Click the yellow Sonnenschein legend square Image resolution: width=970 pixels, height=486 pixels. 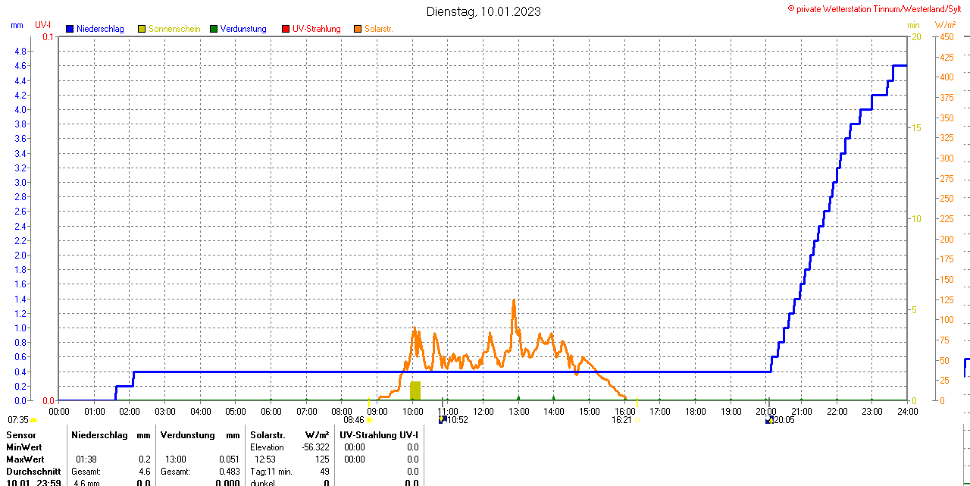142,29
